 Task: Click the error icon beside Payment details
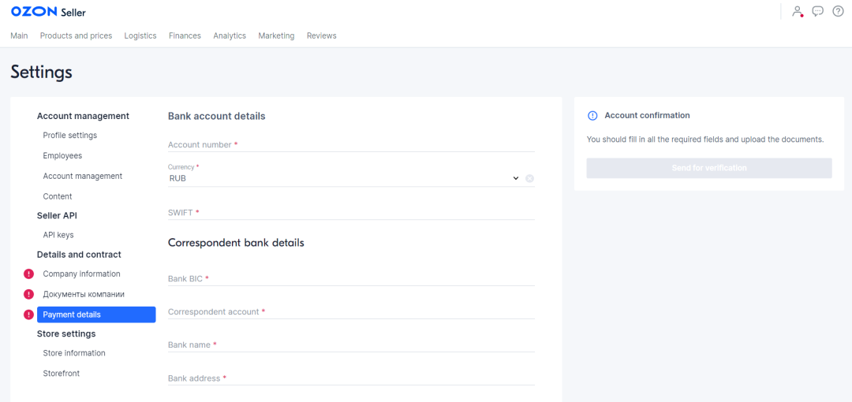29,315
